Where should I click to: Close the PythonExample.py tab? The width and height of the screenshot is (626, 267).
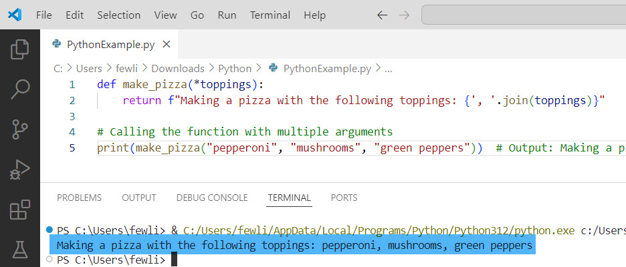tap(167, 44)
